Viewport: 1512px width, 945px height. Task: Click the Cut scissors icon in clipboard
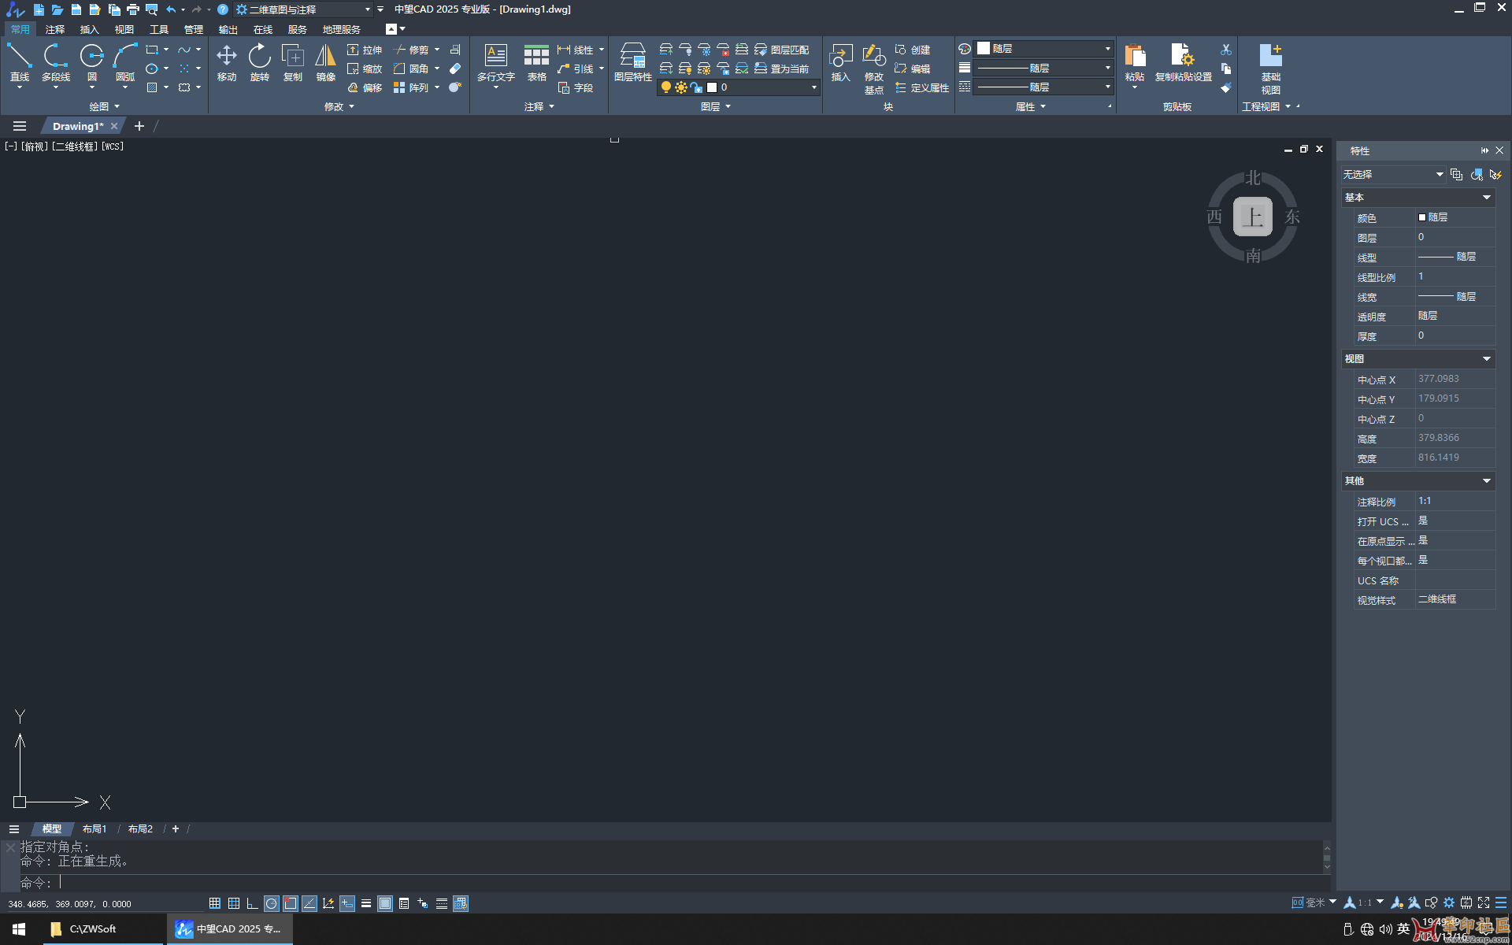pyautogui.click(x=1225, y=50)
